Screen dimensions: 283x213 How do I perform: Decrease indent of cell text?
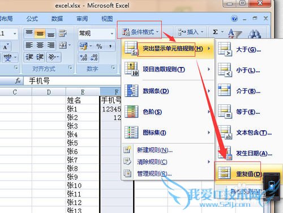coord(29,57)
